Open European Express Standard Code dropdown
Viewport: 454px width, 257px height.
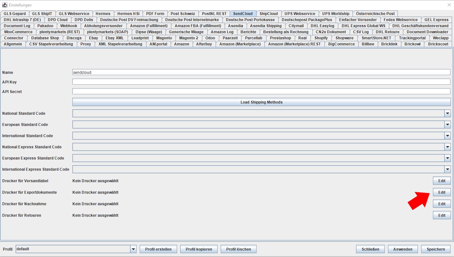(x=448, y=158)
